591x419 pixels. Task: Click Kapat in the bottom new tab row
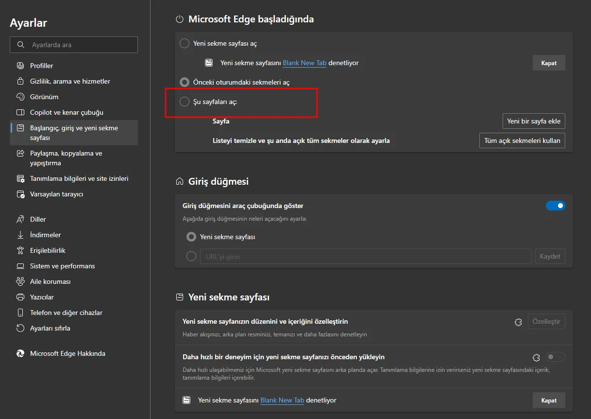[x=549, y=401]
